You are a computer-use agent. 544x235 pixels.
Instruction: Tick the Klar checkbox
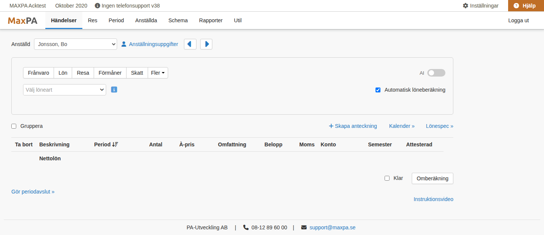point(387,178)
